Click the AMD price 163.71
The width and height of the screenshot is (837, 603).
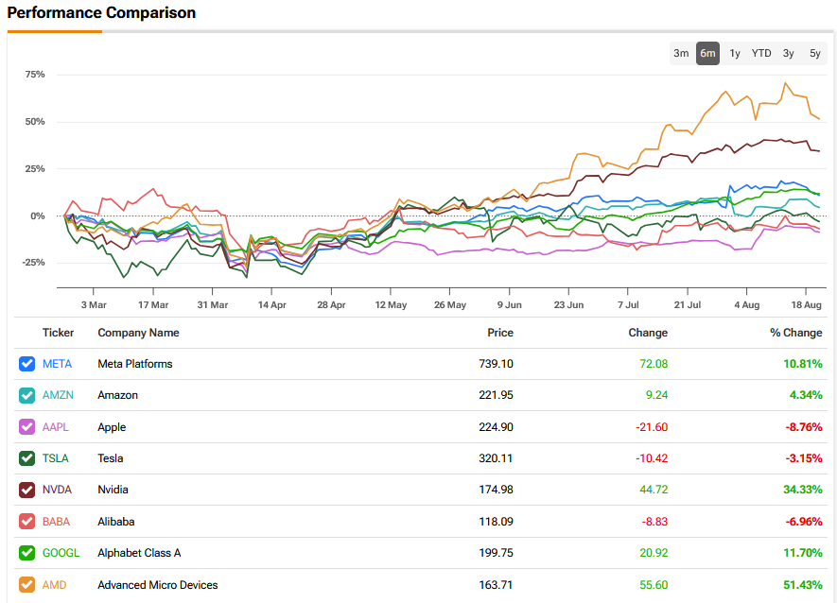[x=496, y=585]
